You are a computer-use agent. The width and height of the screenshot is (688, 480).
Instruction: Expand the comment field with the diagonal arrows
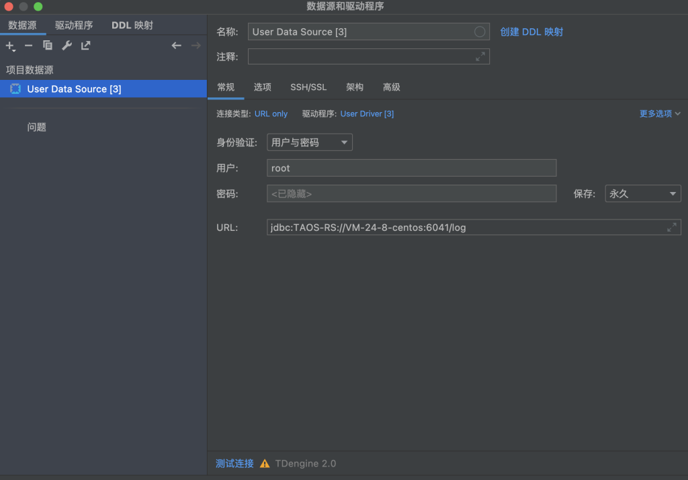click(481, 56)
